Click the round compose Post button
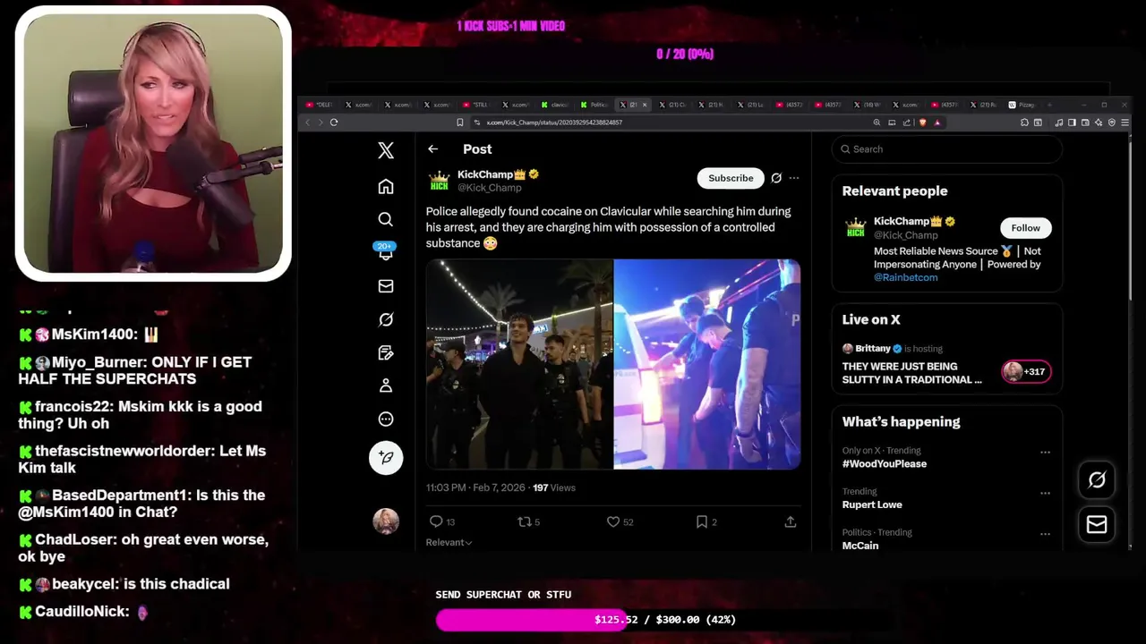The height and width of the screenshot is (644, 1146). (x=386, y=457)
